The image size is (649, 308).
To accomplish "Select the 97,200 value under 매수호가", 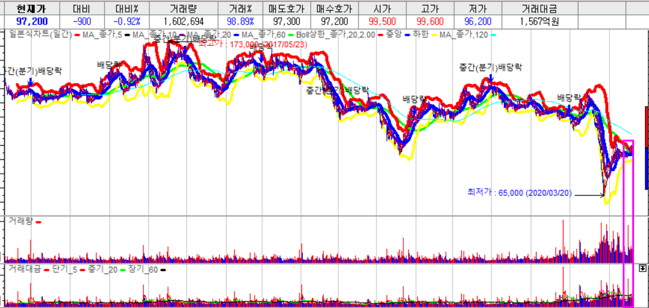I will pos(335,21).
